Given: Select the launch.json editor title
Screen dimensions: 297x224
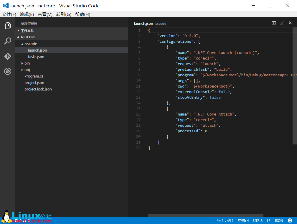Looking at the screenshot, I should click(143, 23).
